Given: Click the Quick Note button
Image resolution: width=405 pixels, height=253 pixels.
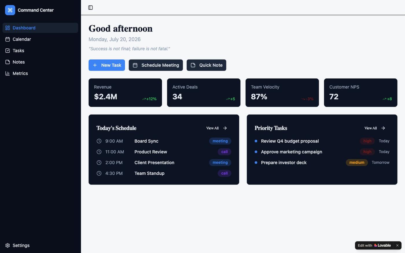Looking at the screenshot, I should (x=206, y=65).
